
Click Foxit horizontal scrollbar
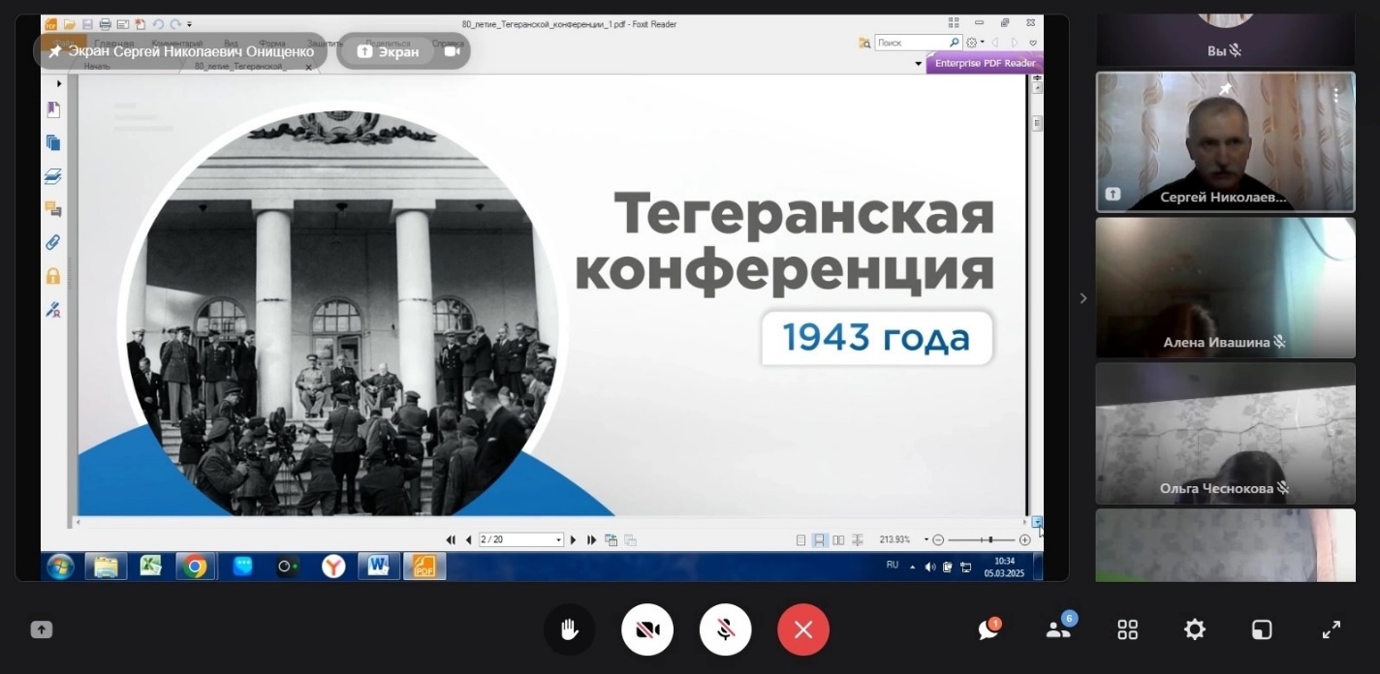pyautogui.click(x=551, y=522)
